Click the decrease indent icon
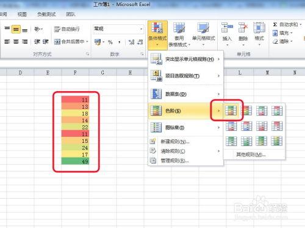Viewport: 305px width, 228px height. tap(37, 42)
